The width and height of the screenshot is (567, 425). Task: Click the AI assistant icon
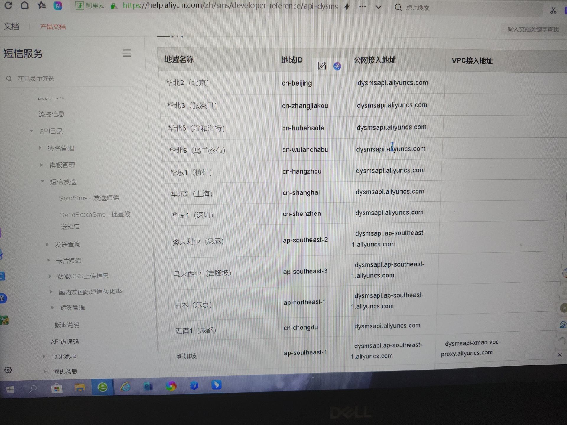(x=58, y=6)
